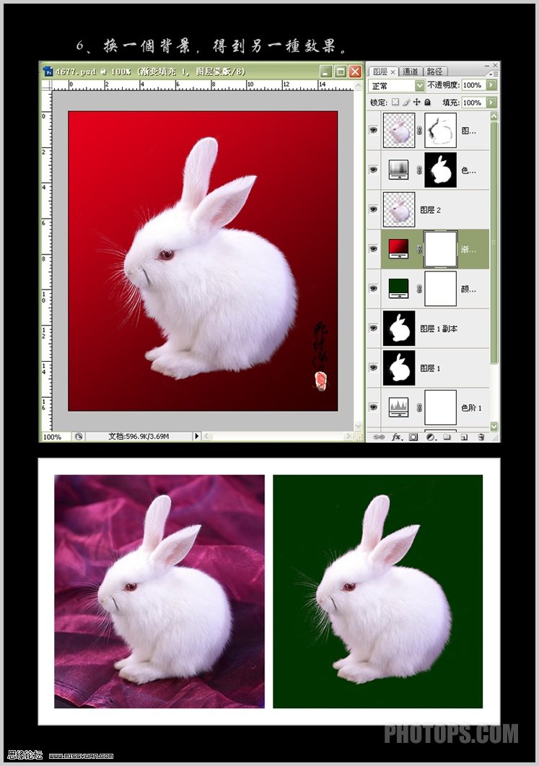Open the status bar info arrow menu

pyautogui.click(x=196, y=436)
